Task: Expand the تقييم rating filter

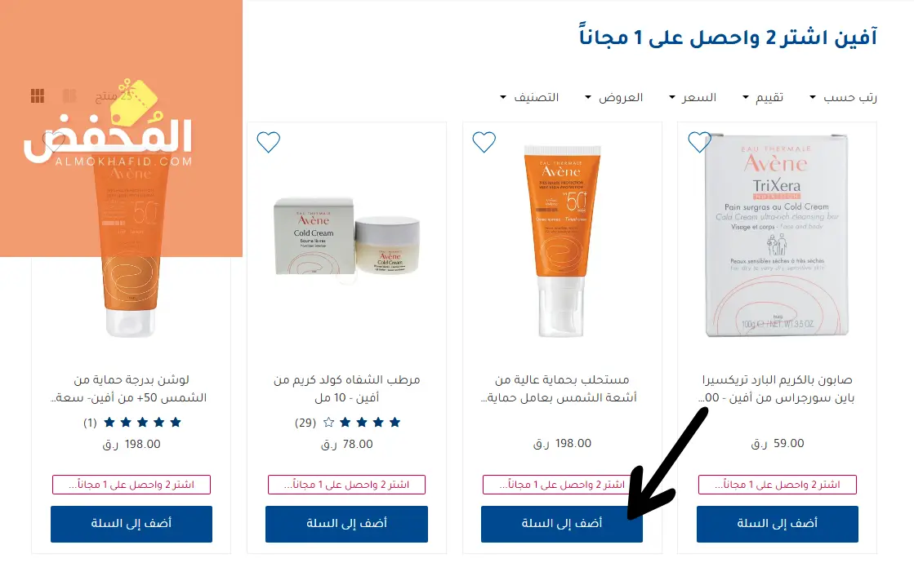Action: pos(763,97)
